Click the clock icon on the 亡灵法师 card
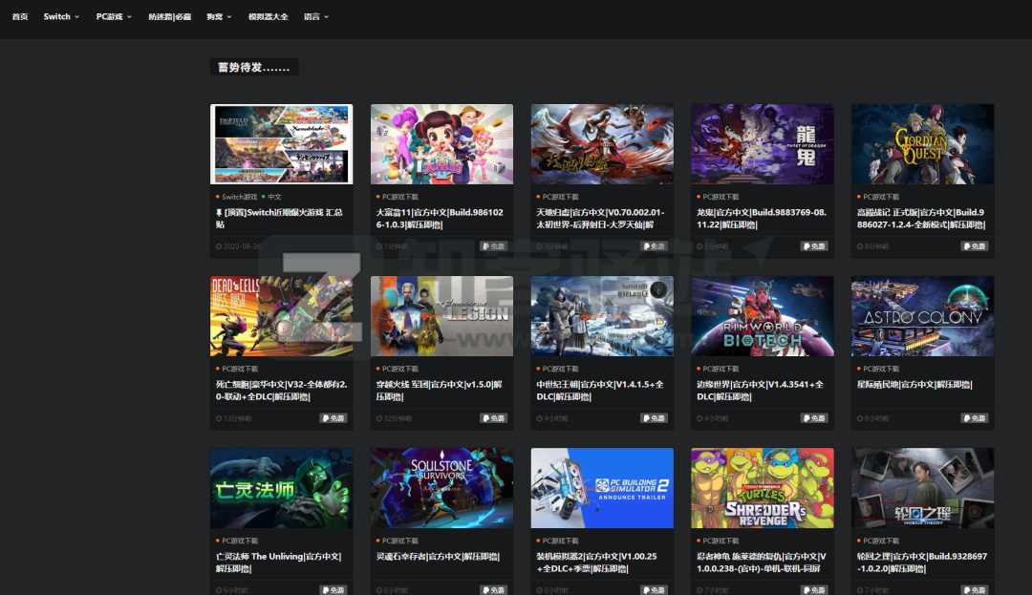1032x595 pixels. pyautogui.click(x=220, y=590)
